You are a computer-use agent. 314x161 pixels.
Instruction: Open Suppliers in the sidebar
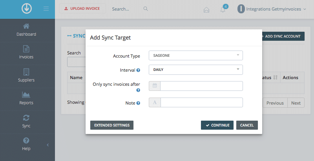26,76
